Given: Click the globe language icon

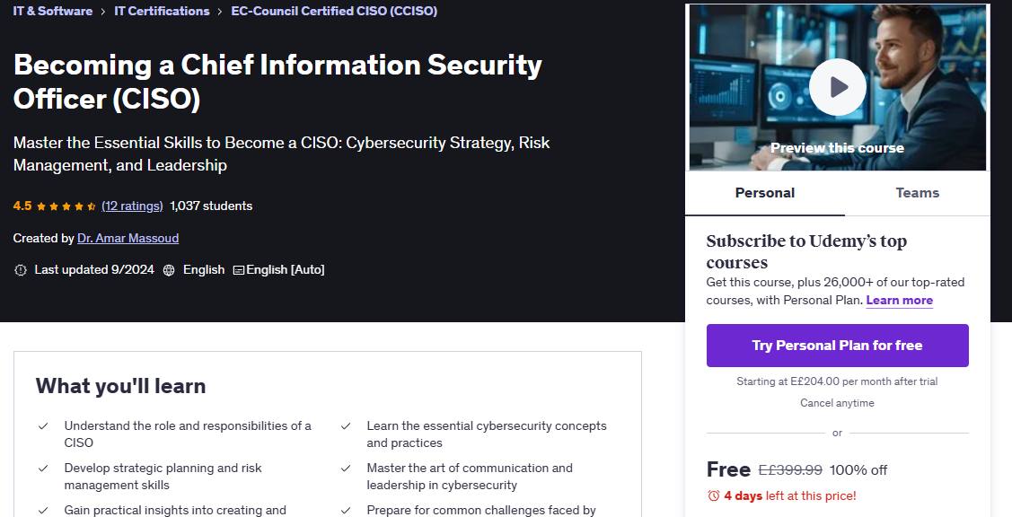Looking at the screenshot, I should point(169,270).
